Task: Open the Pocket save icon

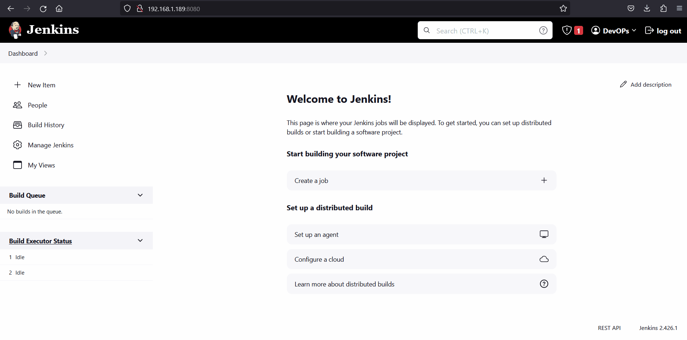Action: click(631, 9)
